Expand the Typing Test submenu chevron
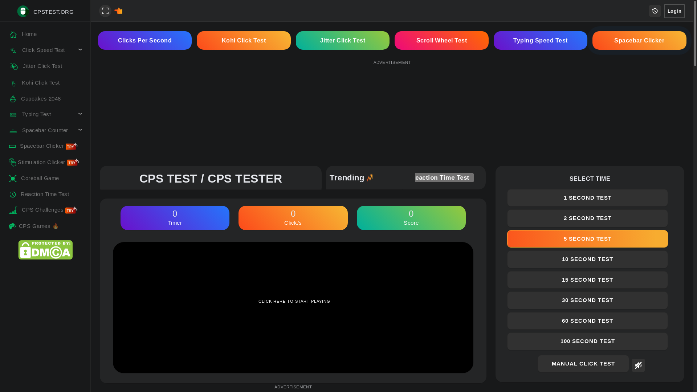The image size is (697, 392). pyautogui.click(x=80, y=114)
